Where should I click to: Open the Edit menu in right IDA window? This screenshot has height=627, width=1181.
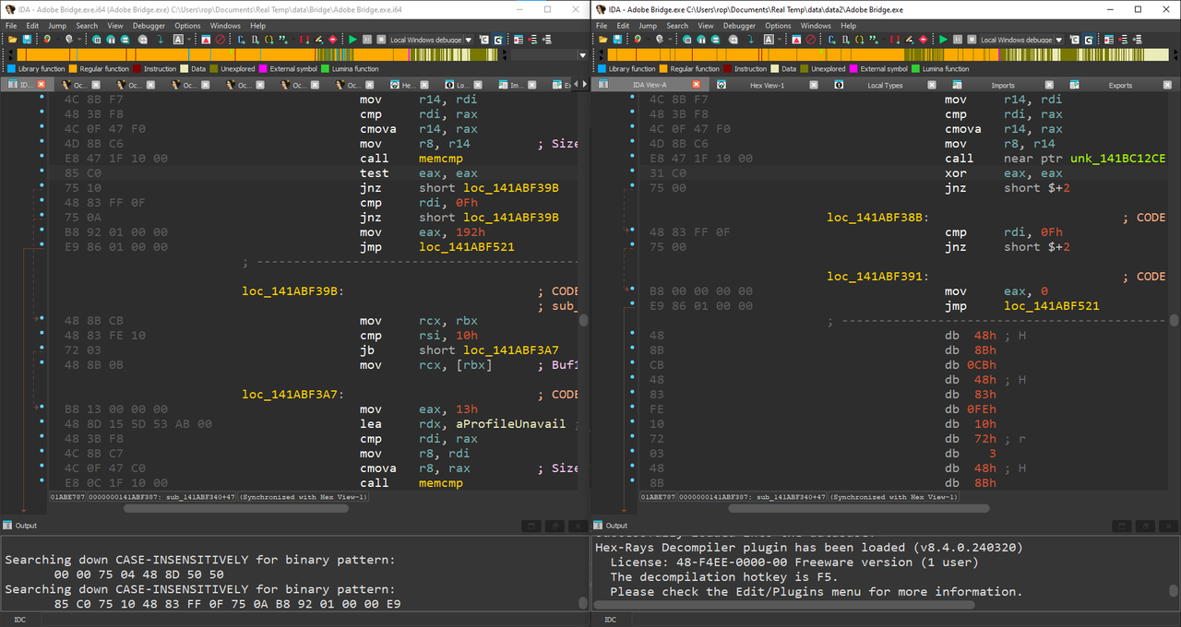click(623, 26)
